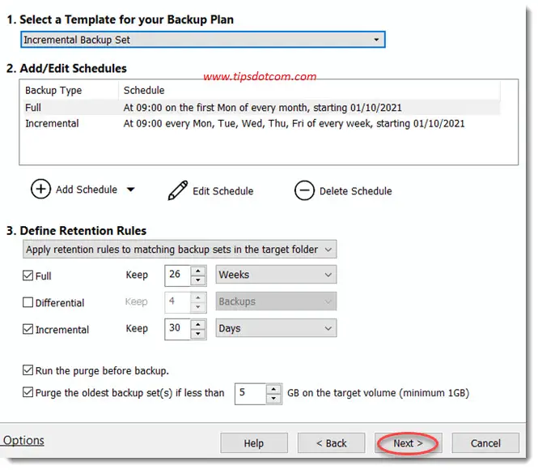Uncheck the Full retention checkbox
538x470 pixels.
point(28,276)
